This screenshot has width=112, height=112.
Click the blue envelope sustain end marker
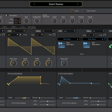pos(91,83)
